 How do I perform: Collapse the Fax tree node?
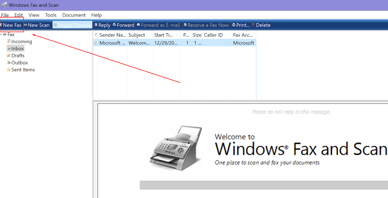(1, 35)
